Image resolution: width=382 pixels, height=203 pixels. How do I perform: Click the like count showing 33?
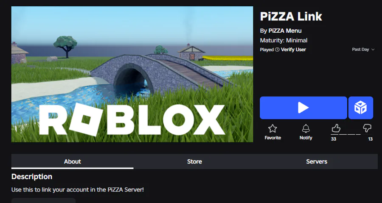(334, 139)
